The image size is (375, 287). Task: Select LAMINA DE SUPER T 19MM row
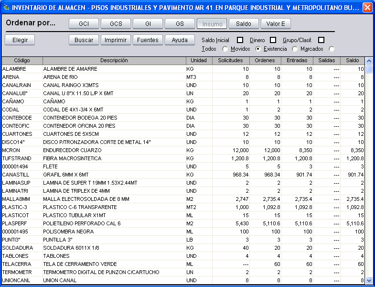pos(183,183)
